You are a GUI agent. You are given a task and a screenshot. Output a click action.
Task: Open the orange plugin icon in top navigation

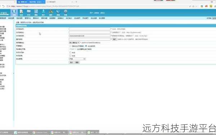(51, 13)
